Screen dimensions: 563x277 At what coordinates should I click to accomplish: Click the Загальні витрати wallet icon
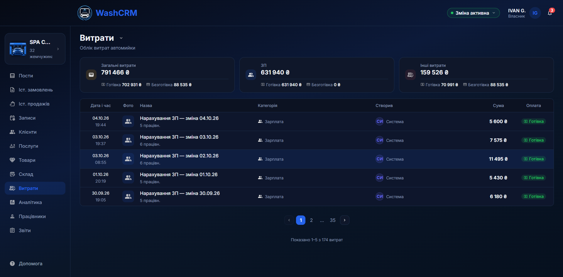[x=91, y=75]
